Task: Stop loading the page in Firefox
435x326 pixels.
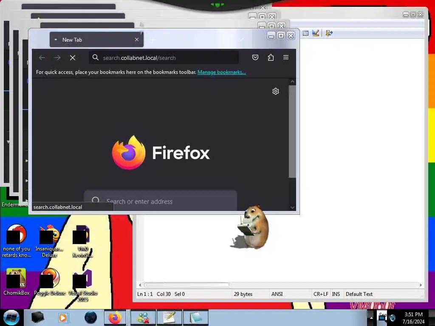Action: 73,58
